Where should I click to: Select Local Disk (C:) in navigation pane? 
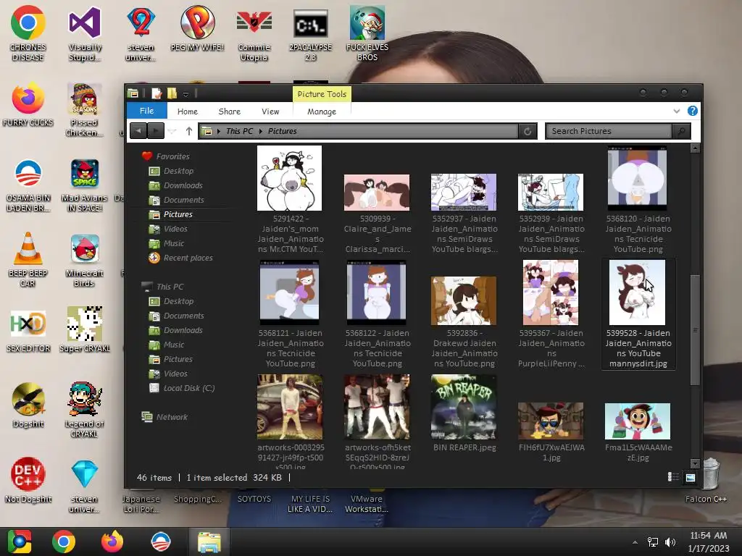189,388
